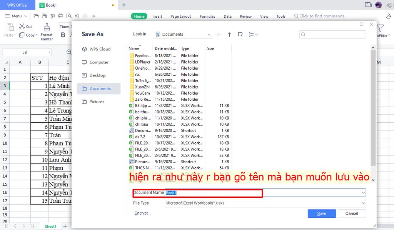This screenshot has width=394, height=230.
Task: Close the Save As dialog
Action: [371, 24]
